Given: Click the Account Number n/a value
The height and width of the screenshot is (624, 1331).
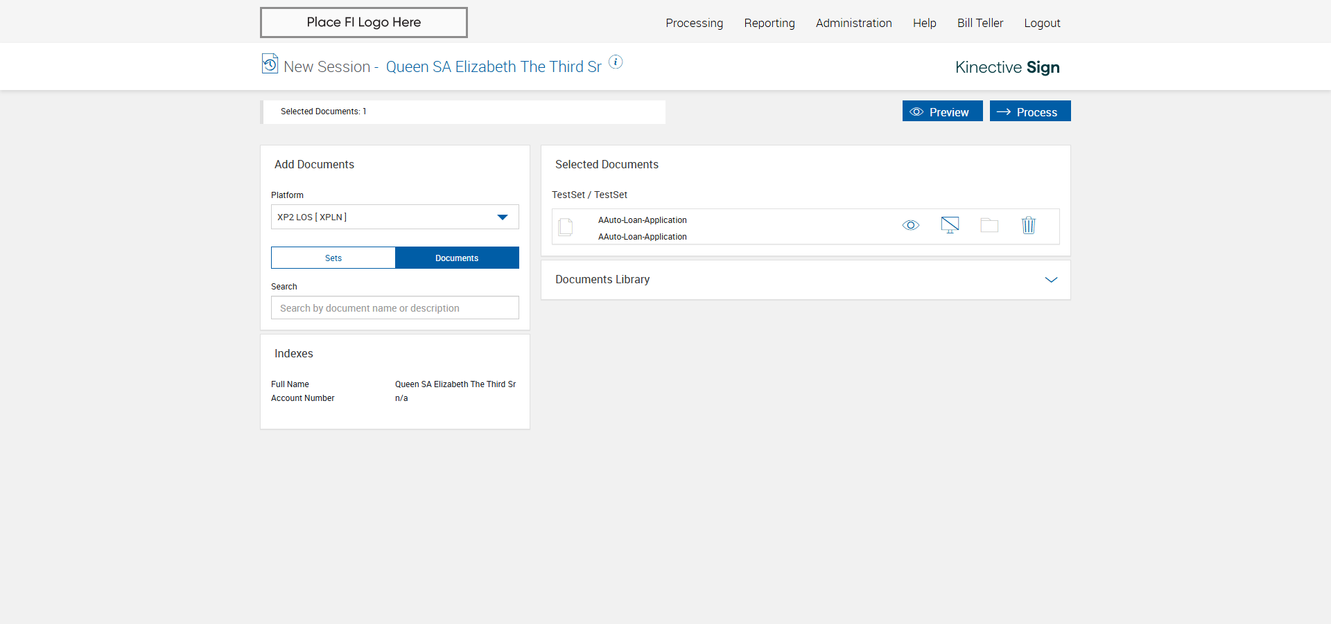Looking at the screenshot, I should coord(401,398).
